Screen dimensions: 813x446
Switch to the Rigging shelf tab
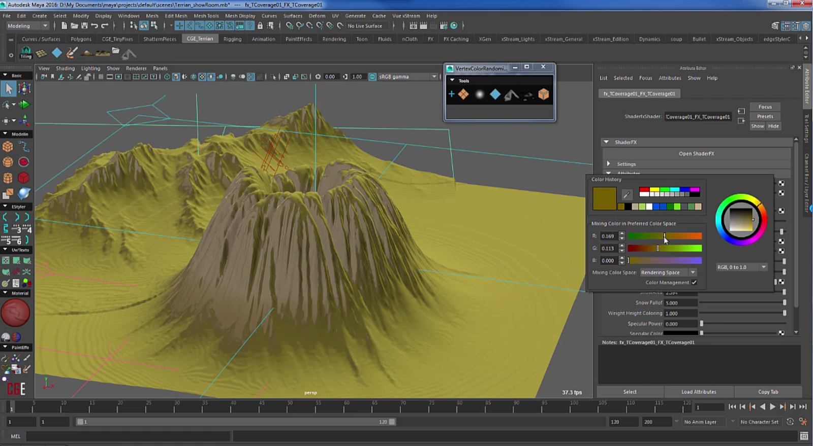[x=232, y=39]
